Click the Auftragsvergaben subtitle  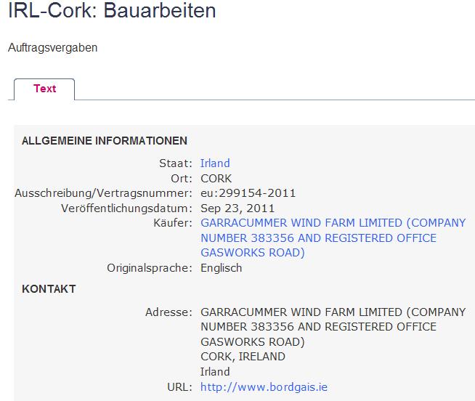coord(52,48)
